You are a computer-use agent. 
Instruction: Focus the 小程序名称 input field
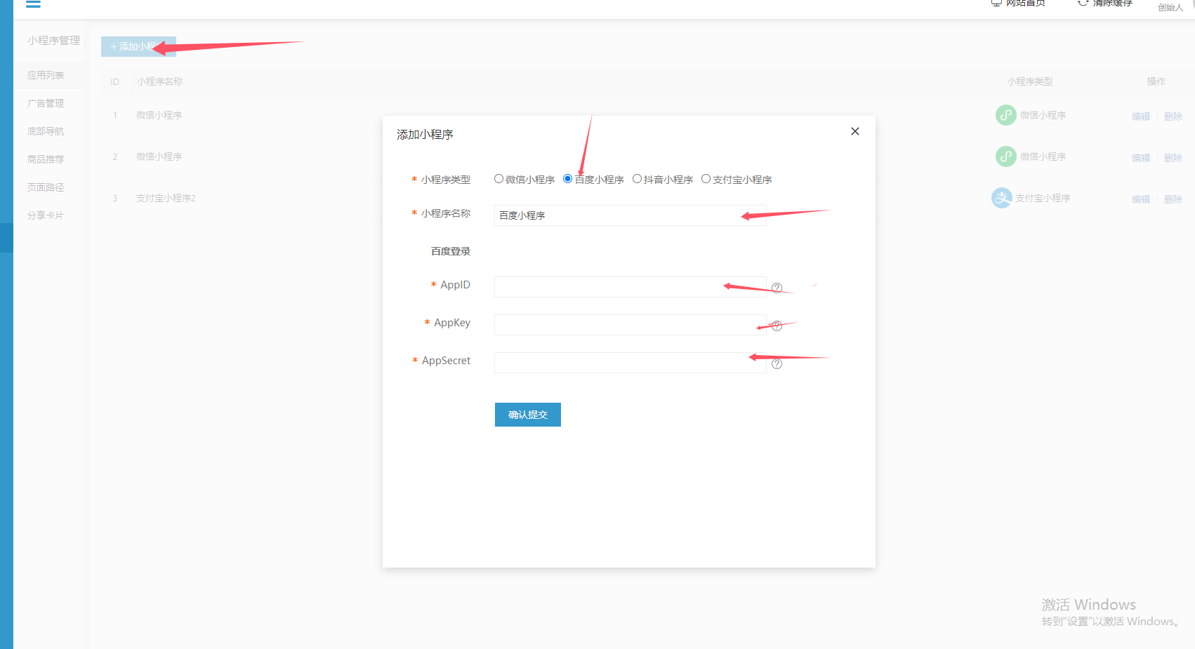coord(630,215)
